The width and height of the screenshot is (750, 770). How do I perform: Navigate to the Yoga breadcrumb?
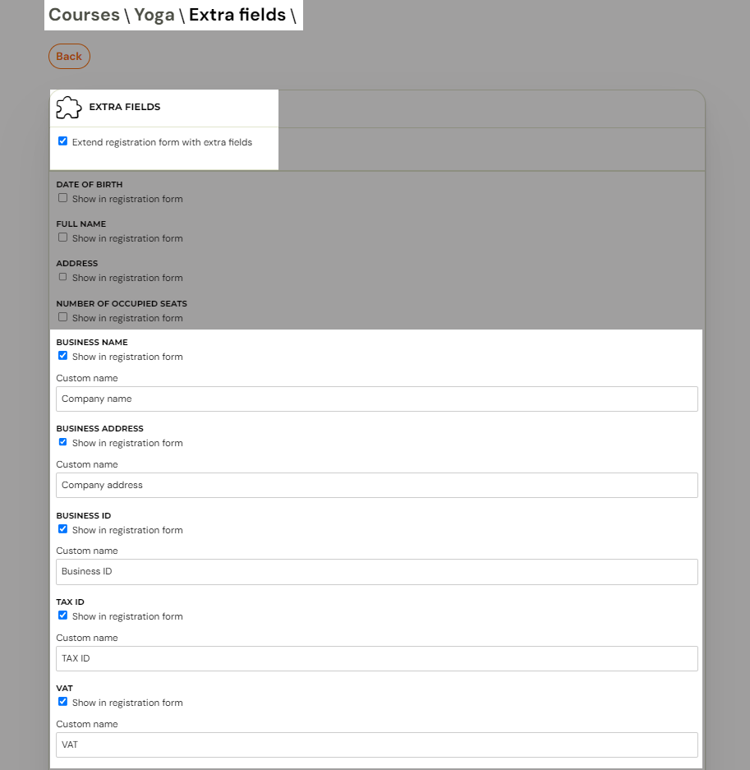(154, 15)
